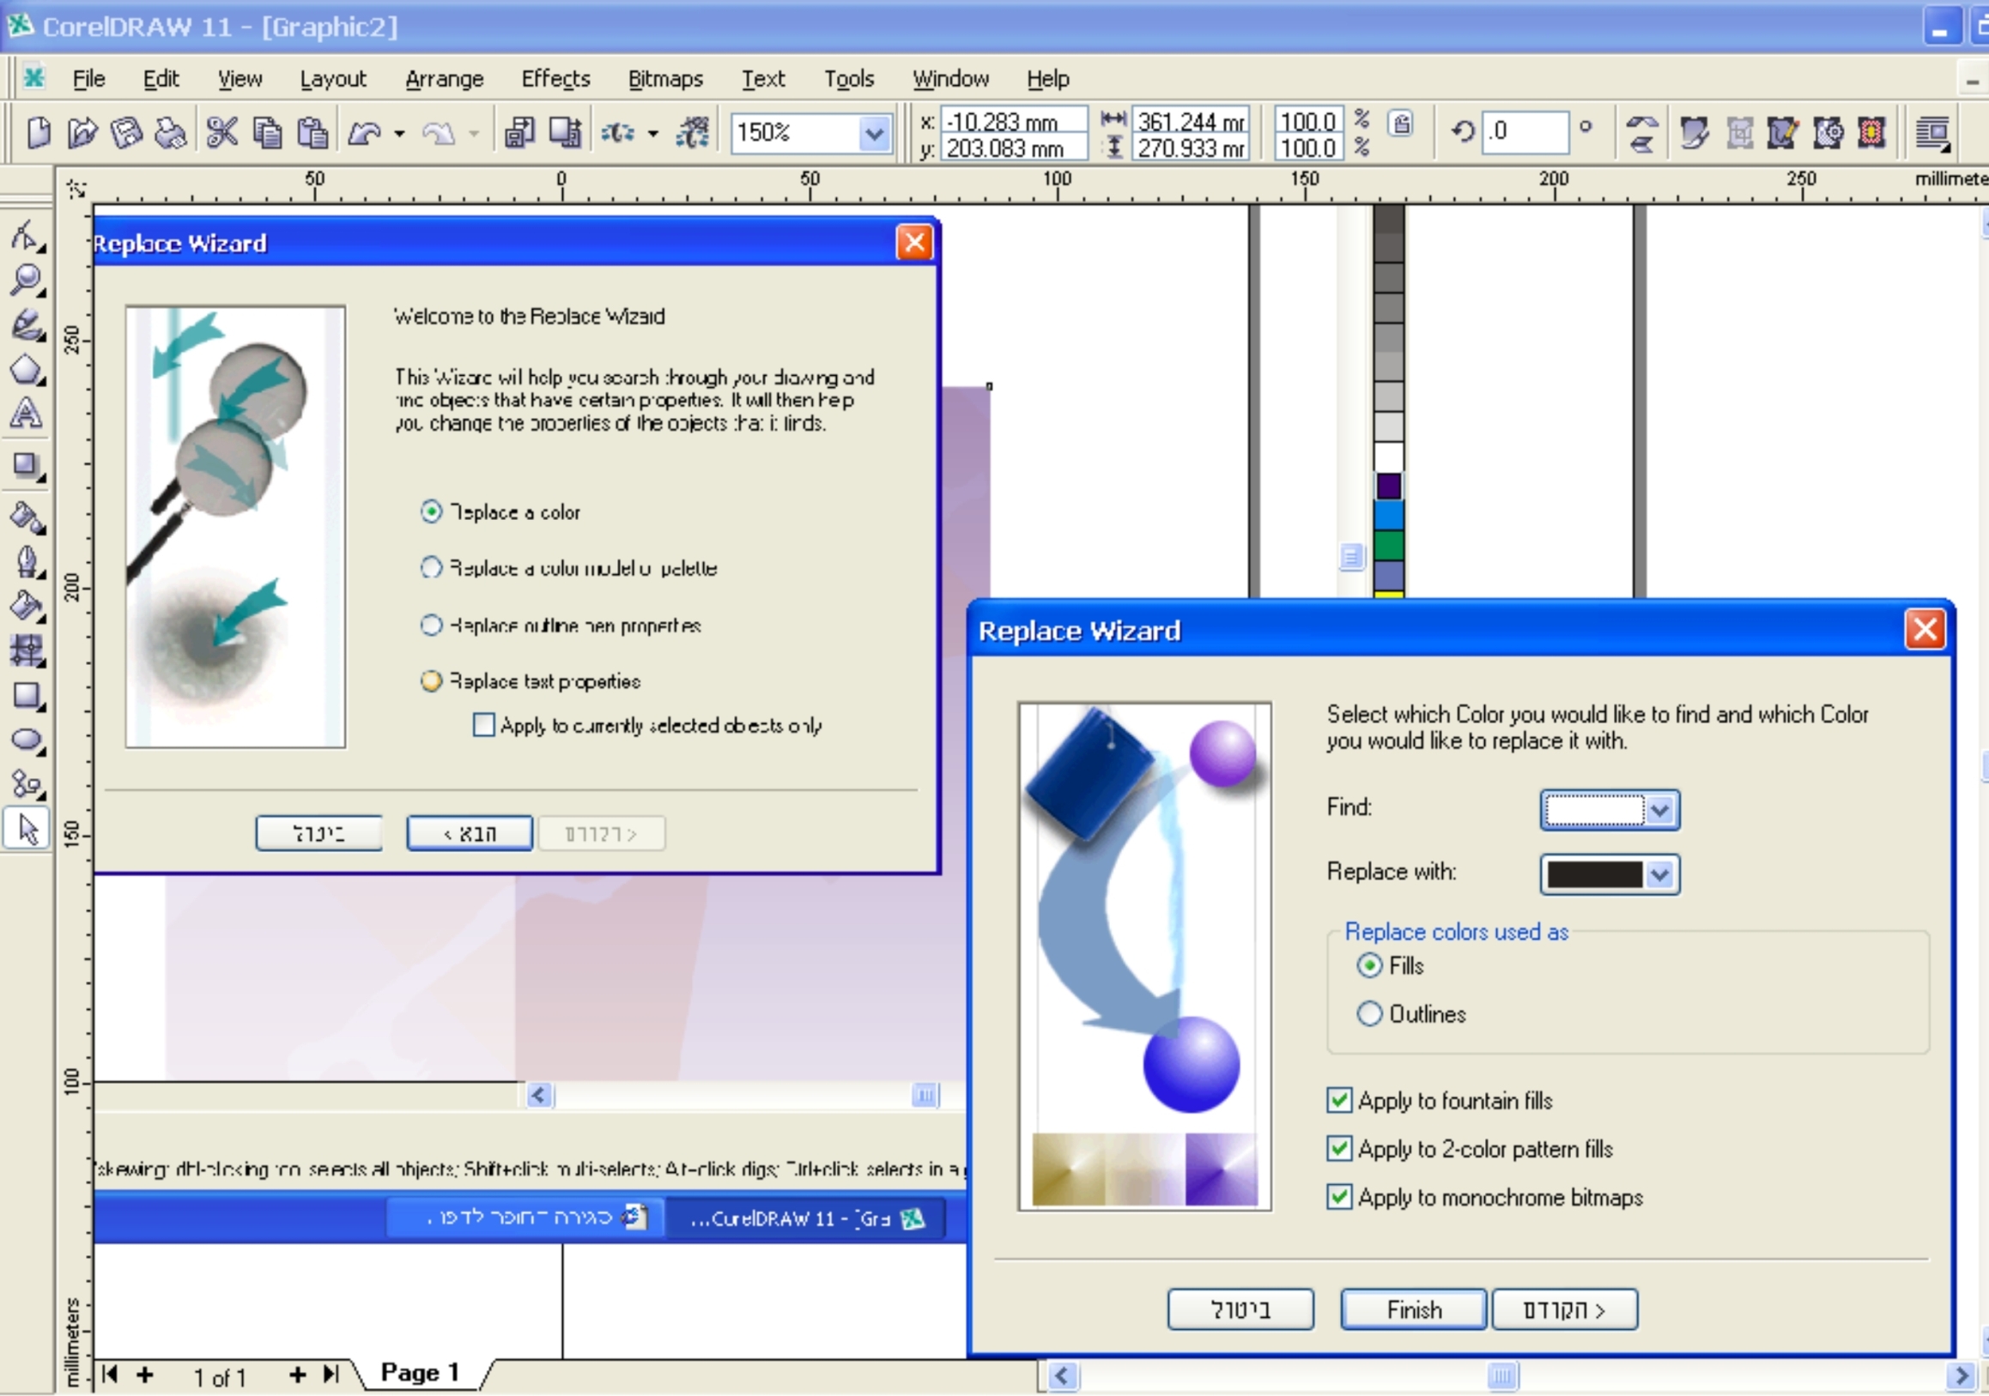Viewport: 1989px width, 1396px height.
Task: Select the Pick arrow tool
Action: [x=27, y=830]
